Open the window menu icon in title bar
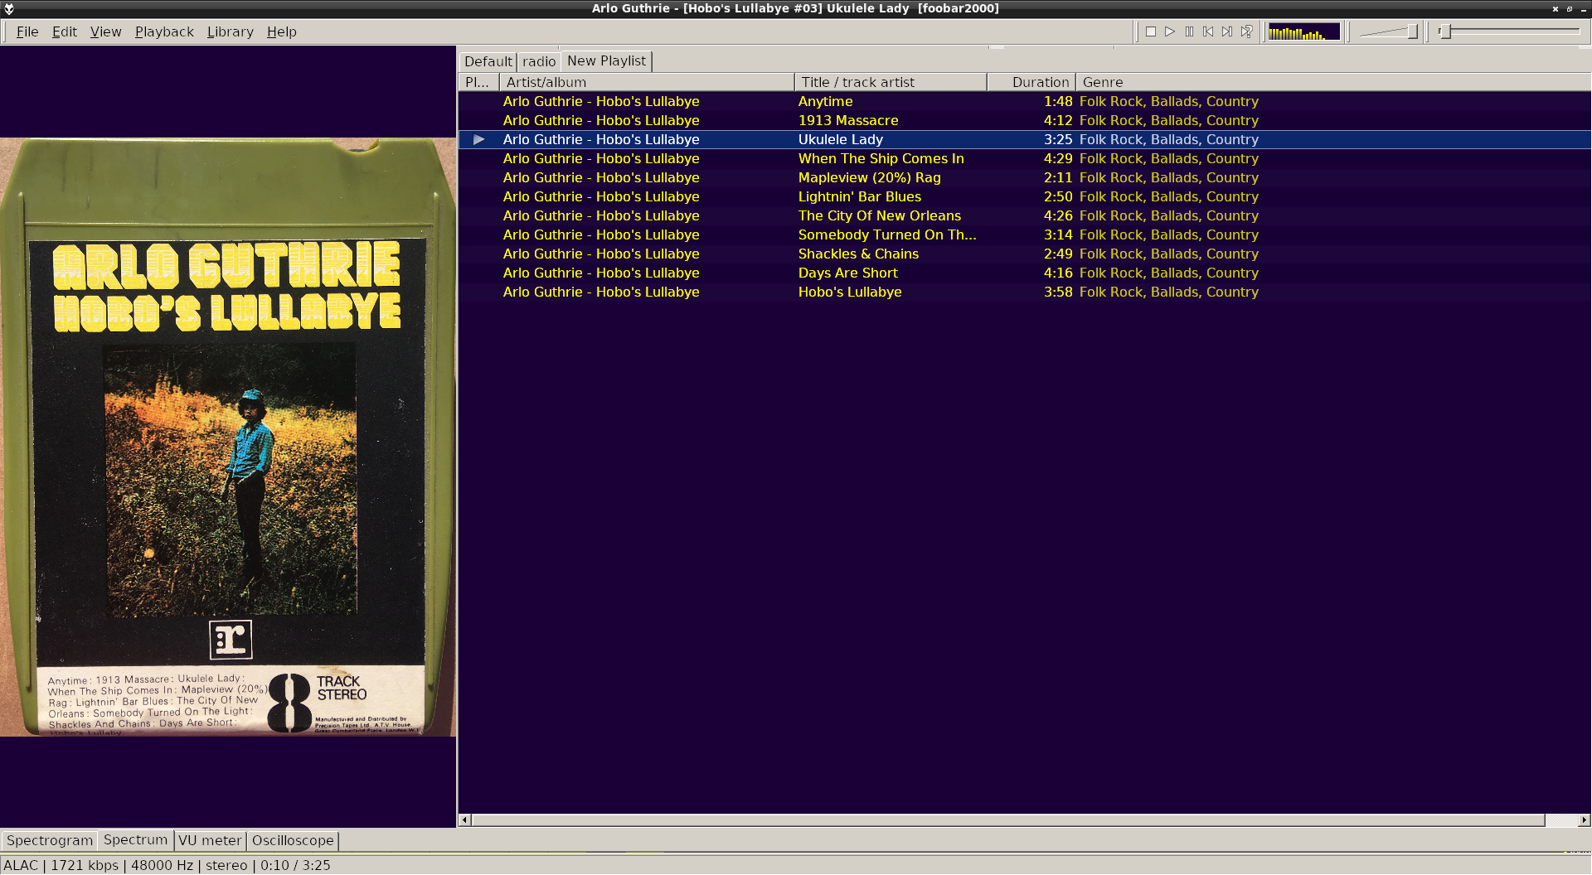The width and height of the screenshot is (1592, 875). pos(9,8)
